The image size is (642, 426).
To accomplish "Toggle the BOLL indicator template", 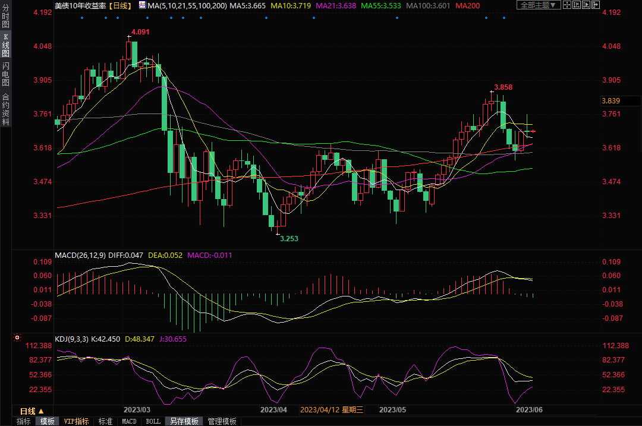I will click(x=153, y=421).
